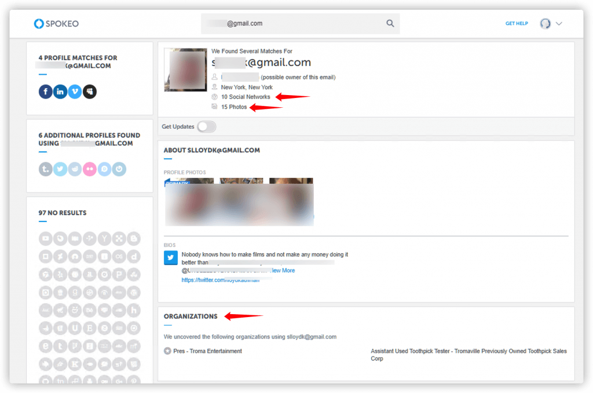The height and width of the screenshot is (393, 593).
Task: Click the grayed Yahoo Y no-results icon
Action: pos(104,239)
